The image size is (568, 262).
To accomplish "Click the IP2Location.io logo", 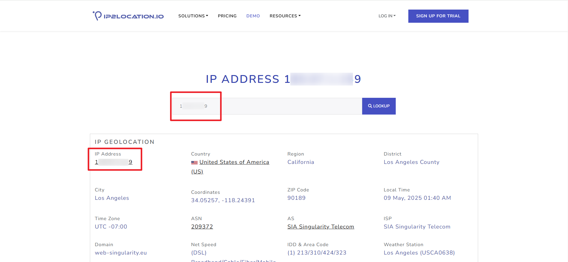I will click(x=128, y=16).
